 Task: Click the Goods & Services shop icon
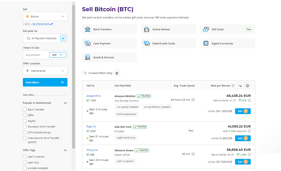88,57
